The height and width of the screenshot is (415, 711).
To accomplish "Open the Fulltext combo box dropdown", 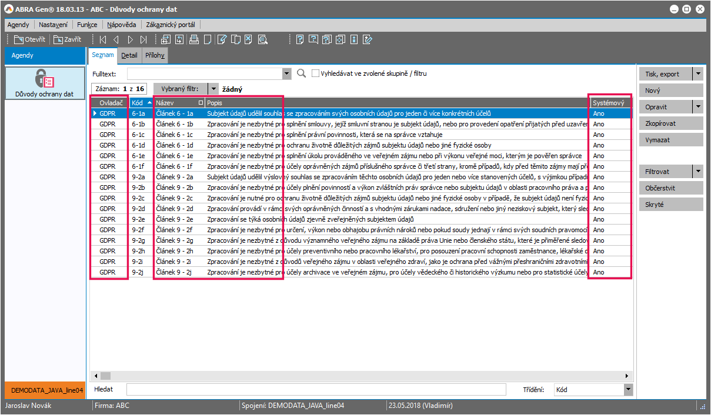I will [287, 73].
